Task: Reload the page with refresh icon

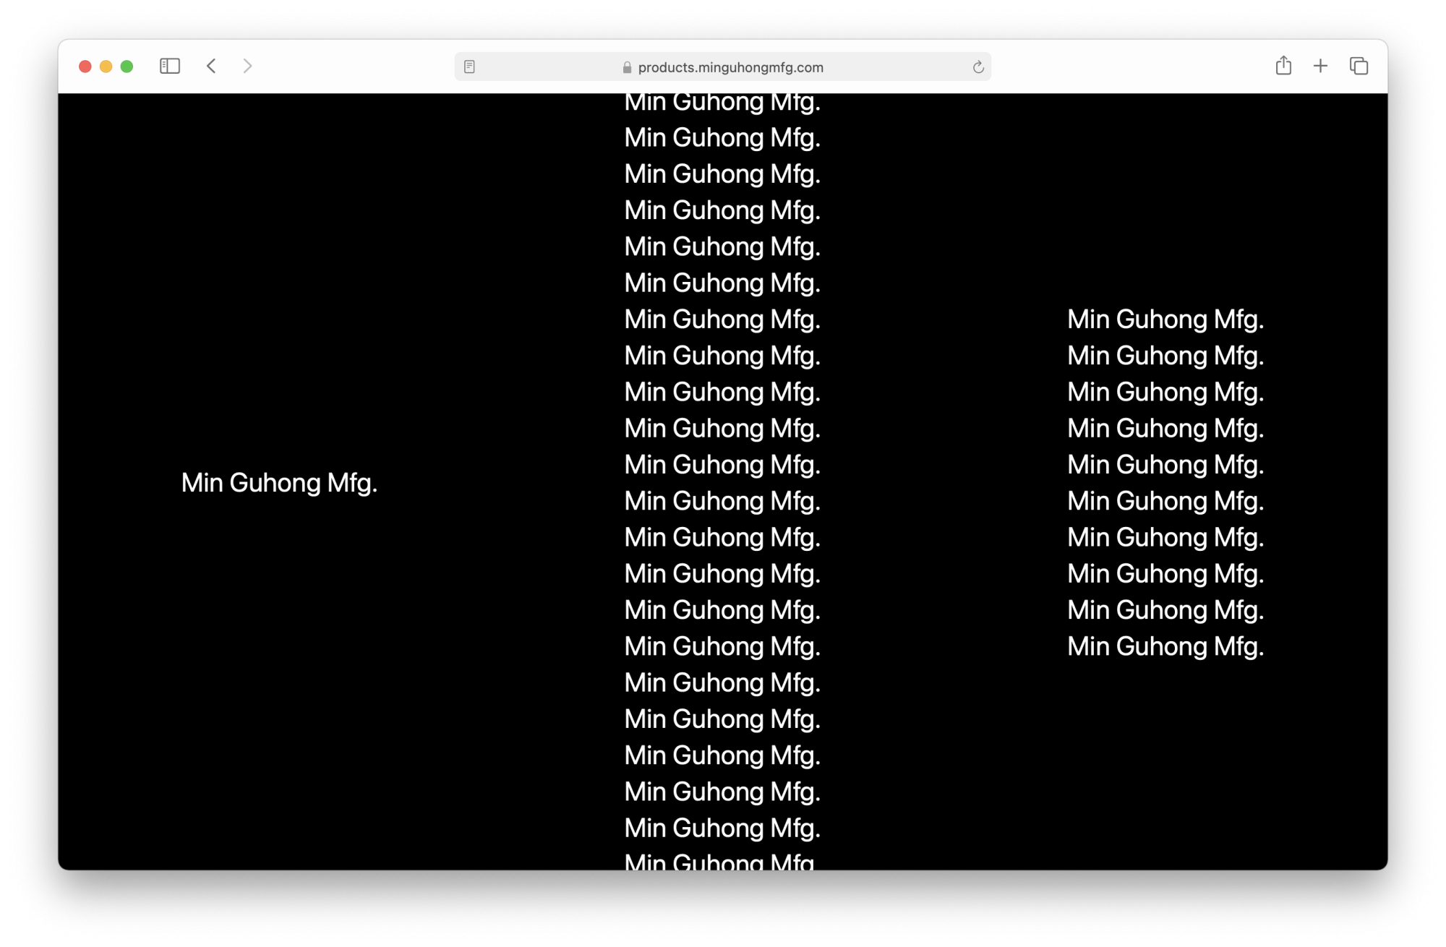Action: [977, 67]
